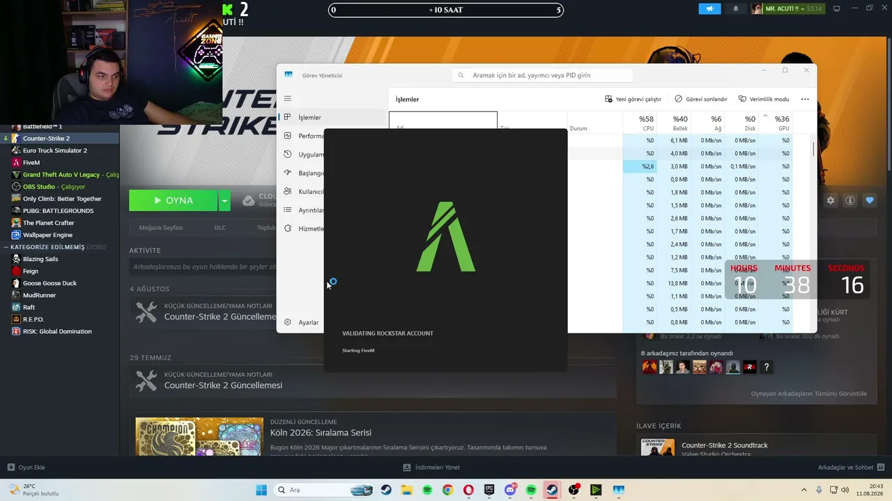
Task: Open Steam announcements megaphone icon
Action: (709, 9)
